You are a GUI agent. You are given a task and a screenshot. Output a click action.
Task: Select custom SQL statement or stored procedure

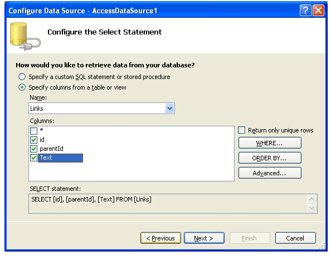[22, 77]
